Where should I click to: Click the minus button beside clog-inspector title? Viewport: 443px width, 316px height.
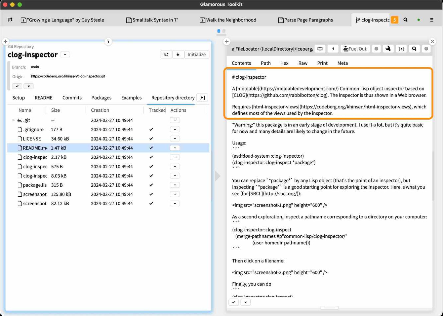click(65, 55)
